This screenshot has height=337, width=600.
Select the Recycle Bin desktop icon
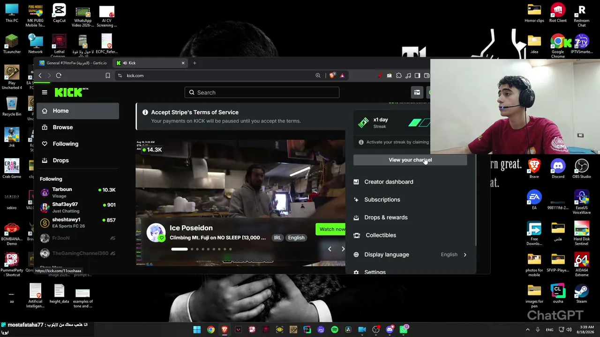pos(12,106)
